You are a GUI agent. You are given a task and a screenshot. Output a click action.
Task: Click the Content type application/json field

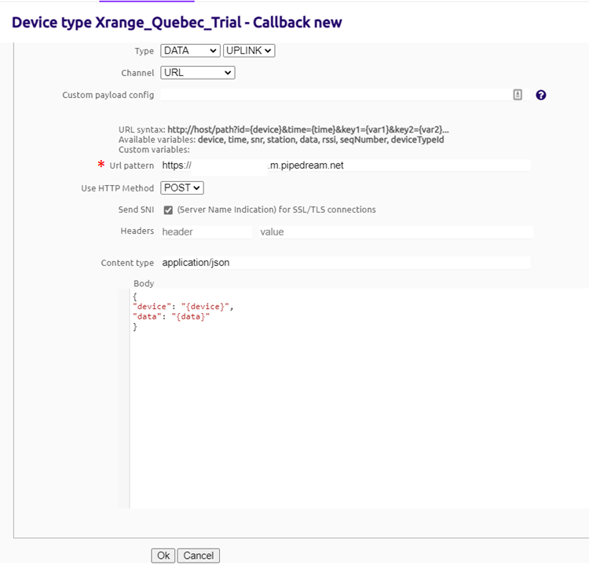pyautogui.click(x=346, y=263)
